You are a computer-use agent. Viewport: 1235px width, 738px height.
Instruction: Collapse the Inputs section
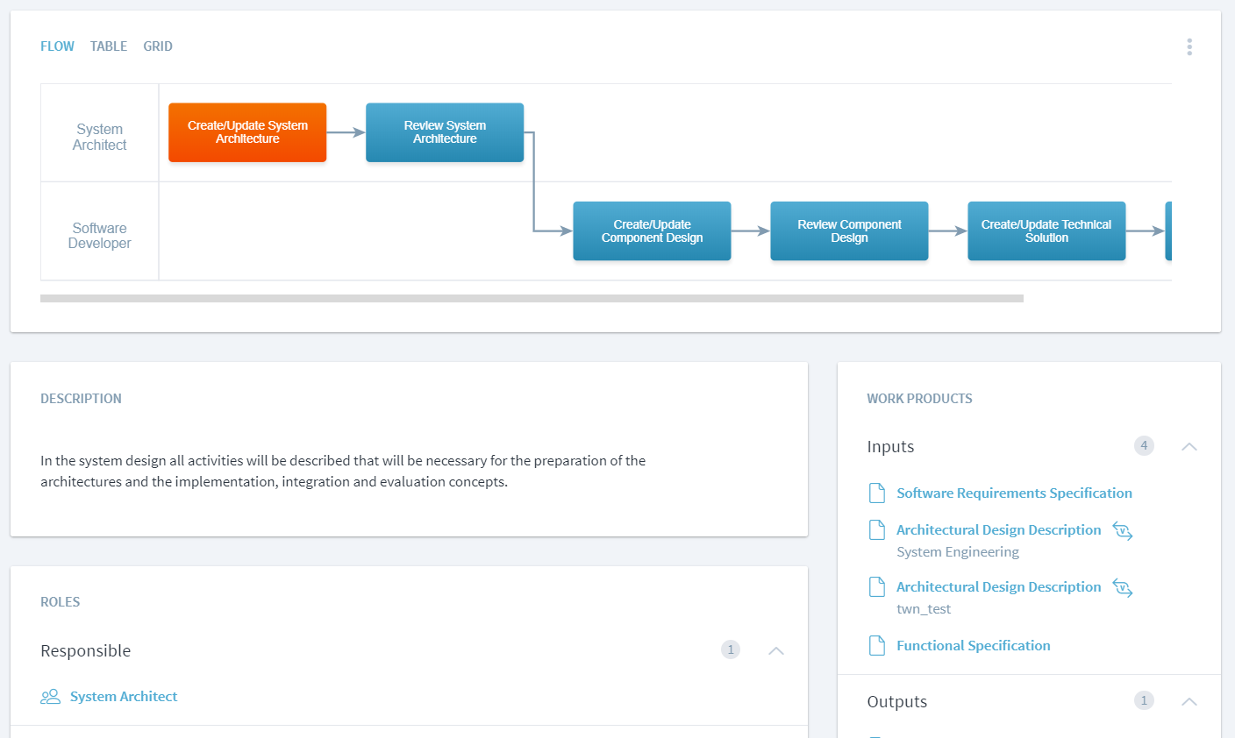1189,447
